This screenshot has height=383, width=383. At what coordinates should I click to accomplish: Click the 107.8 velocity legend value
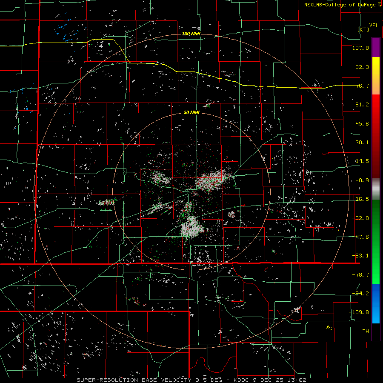coord(360,48)
